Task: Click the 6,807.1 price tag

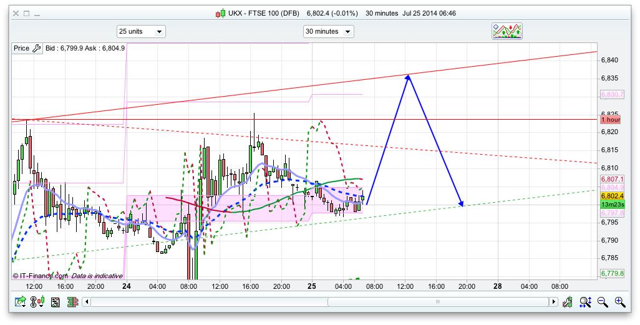Action: pos(613,179)
